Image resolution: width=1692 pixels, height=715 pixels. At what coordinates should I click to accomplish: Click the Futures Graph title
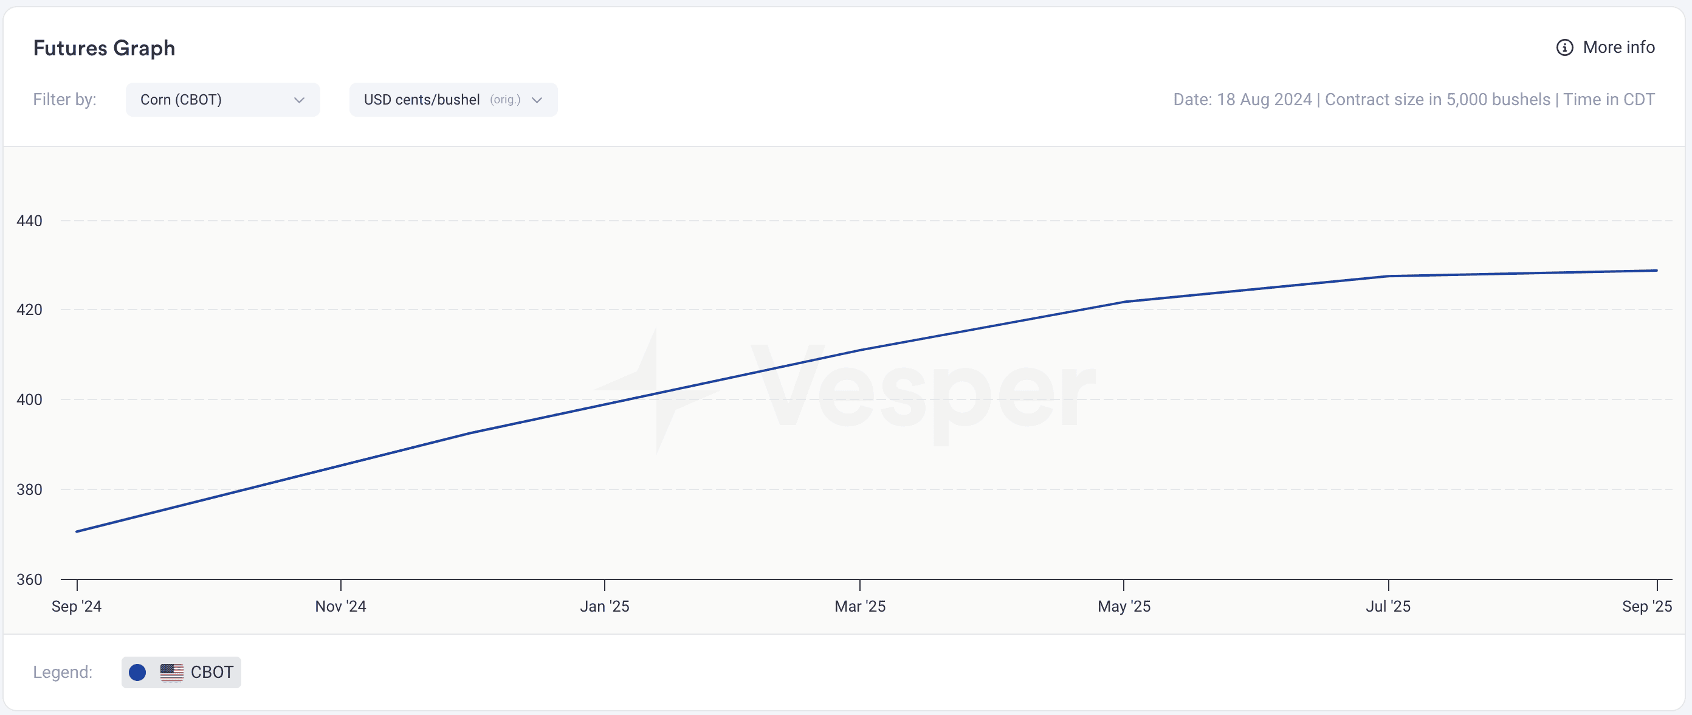tap(105, 48)
